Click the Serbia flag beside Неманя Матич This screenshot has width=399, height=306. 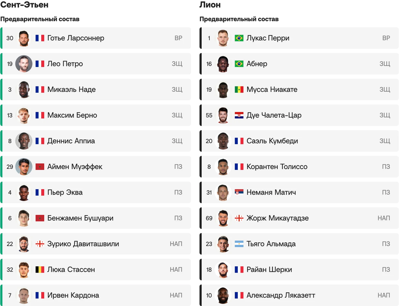[x=239, y=192]
